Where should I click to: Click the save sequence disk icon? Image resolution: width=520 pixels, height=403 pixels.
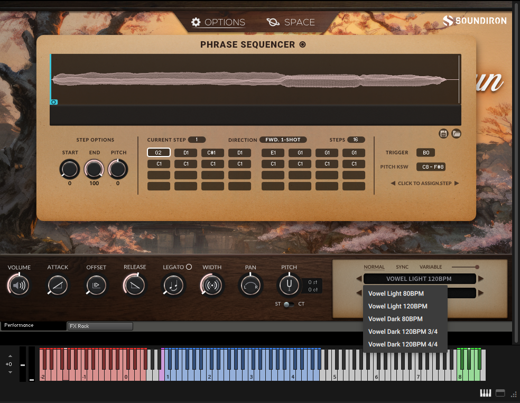[x=443, y=134]
